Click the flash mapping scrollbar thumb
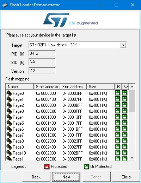The height and width of the screenshot is (183, 141). coord(132,101)
